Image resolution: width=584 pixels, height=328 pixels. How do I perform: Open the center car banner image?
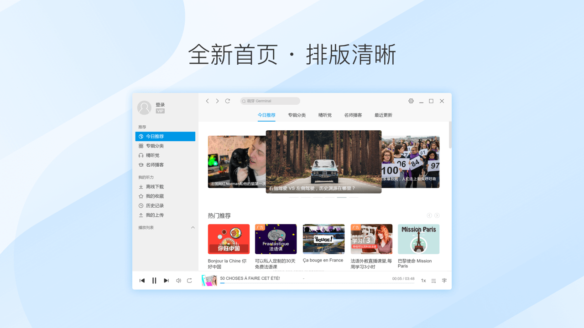(x=323, y=162)
